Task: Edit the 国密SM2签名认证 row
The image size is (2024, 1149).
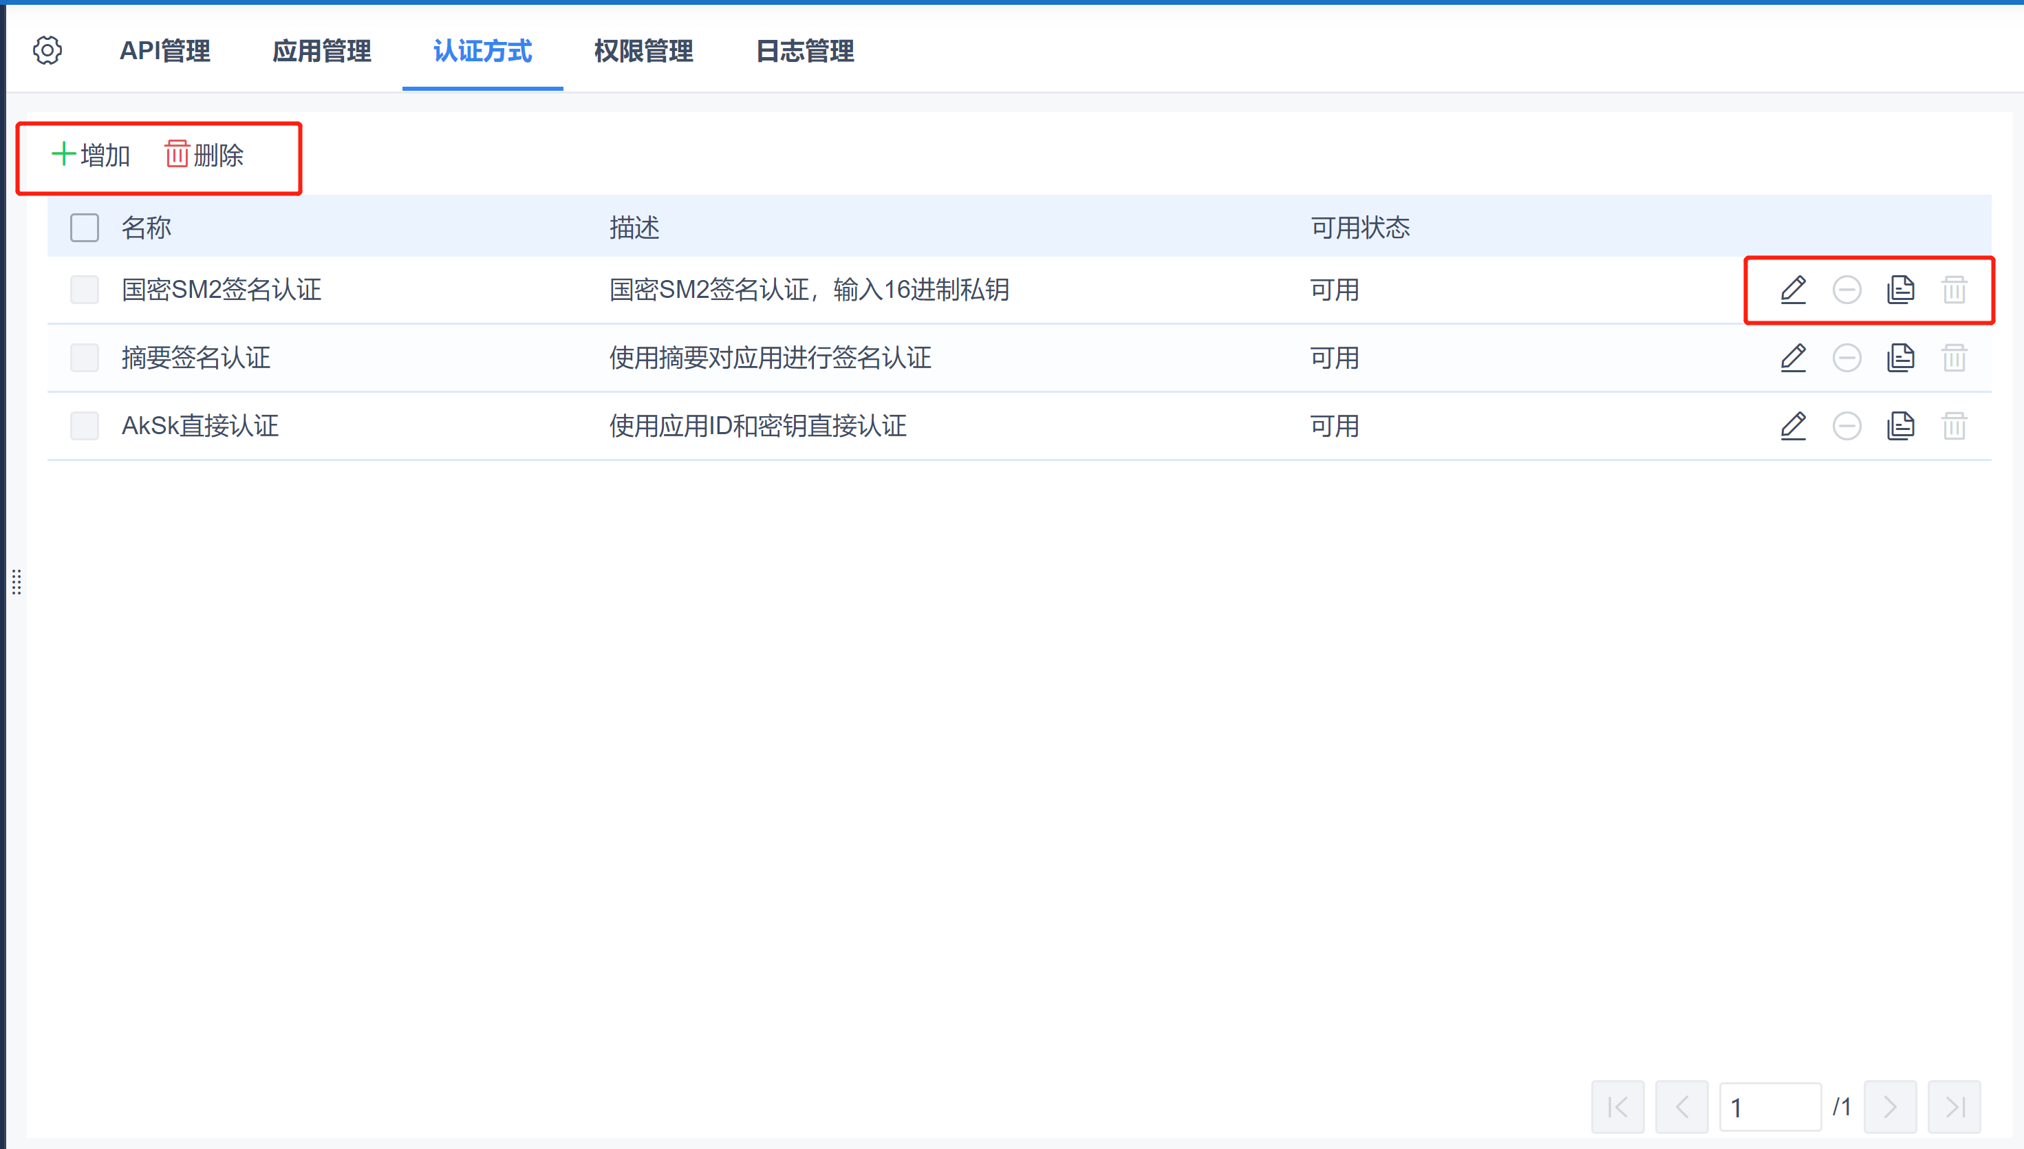Action: click(x=1793, y=290)
